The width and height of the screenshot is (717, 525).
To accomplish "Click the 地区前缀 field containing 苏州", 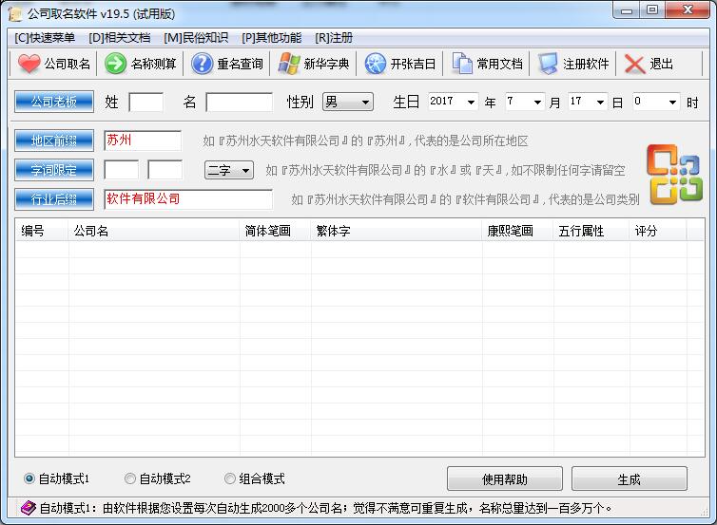I will tap(143, 141).
